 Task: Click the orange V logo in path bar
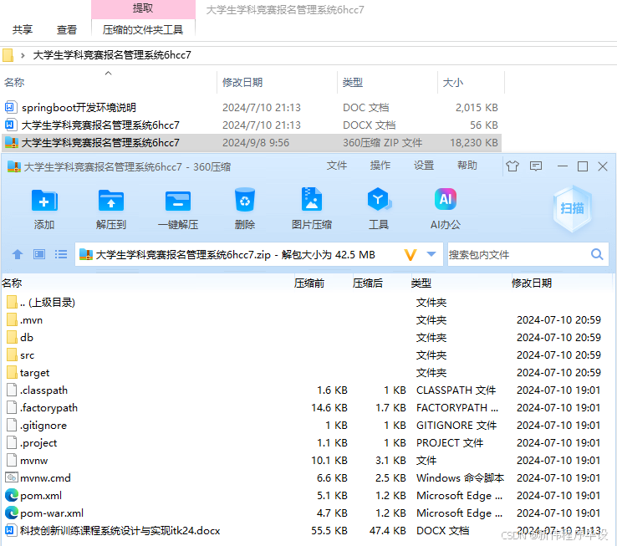coord(410,255)
